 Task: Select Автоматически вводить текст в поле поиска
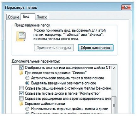[x=27, y=78]
